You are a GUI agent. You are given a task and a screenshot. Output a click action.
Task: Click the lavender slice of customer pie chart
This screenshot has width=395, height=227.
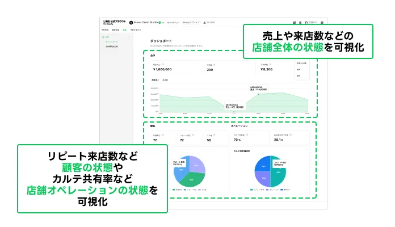[197, 164]
